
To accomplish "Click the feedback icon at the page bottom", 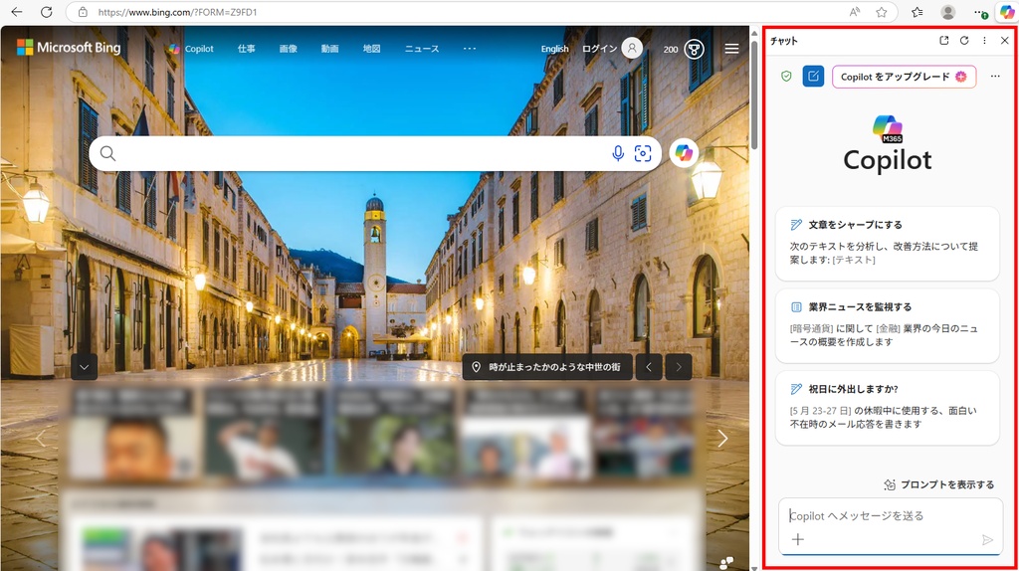I will (x=726, y=562).
